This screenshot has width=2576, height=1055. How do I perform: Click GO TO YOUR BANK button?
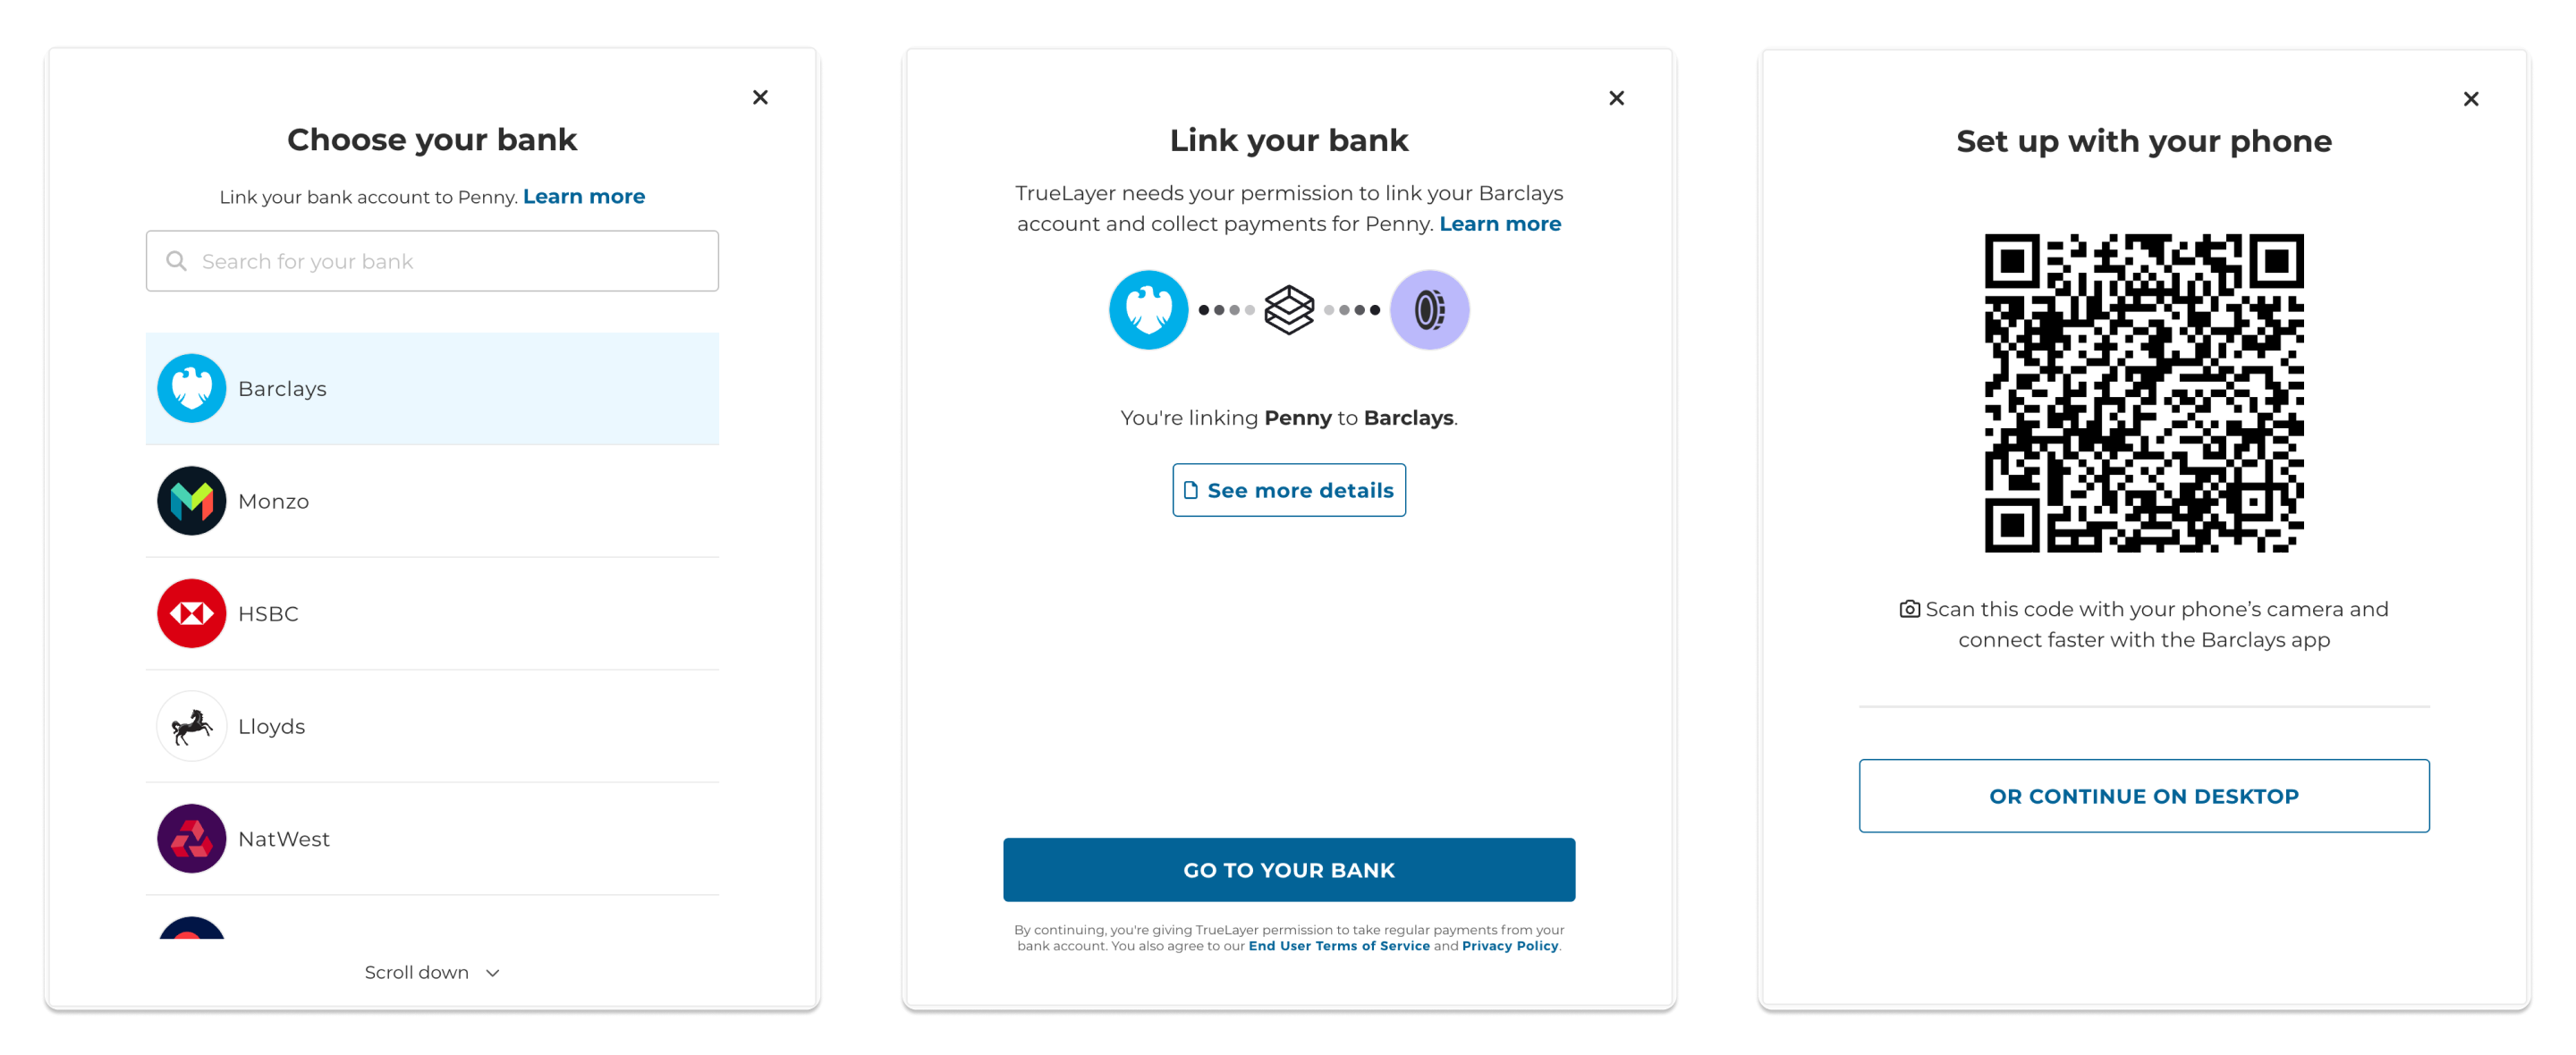pos(1288,871)
